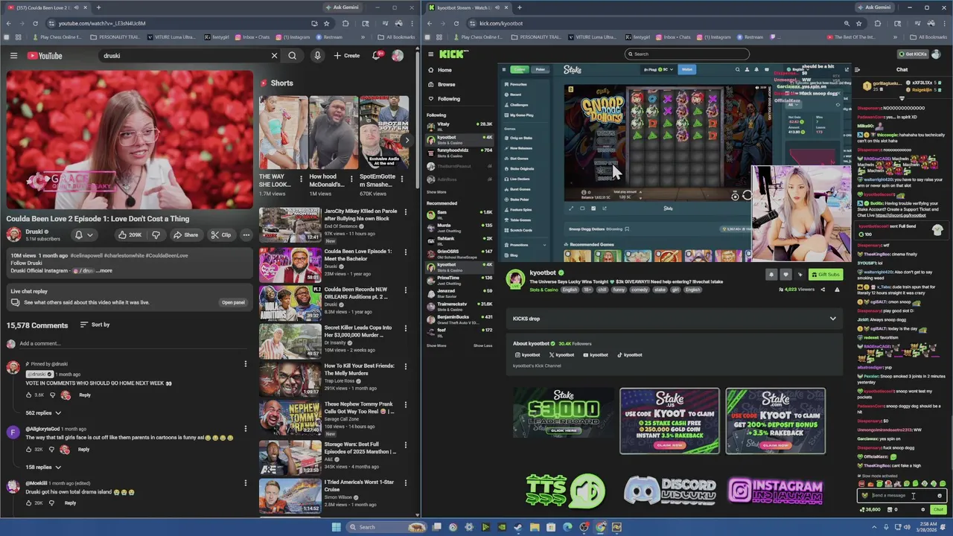Open kyootbot TikTok social link
Screen dimensions: 953x536
coord(630,355)
